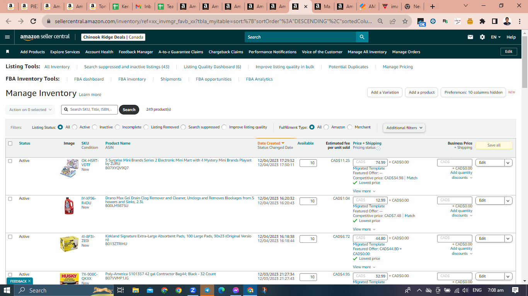Viewport: 528px width, 296px height.
Task: Open the Listing Quality Dashboard (6) link
Action: click(212, 67)
